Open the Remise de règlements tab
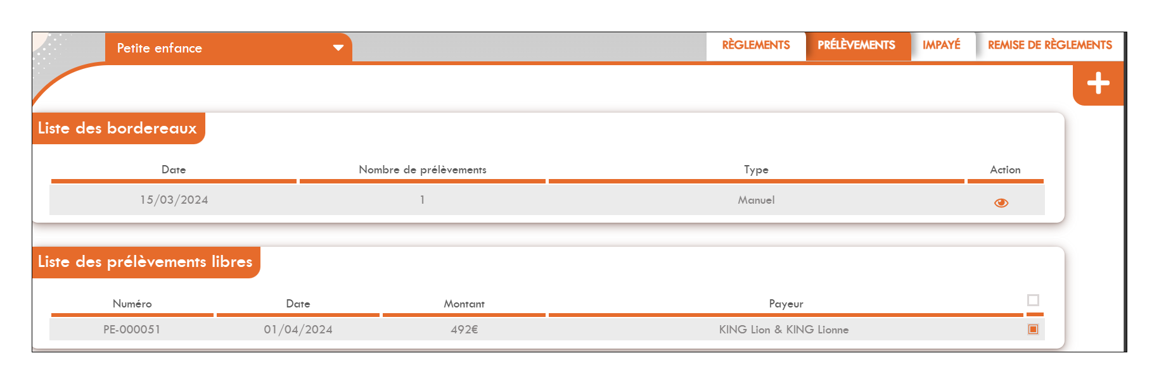This screenshot has width=1159, height=384. [x=1049, y=46]
